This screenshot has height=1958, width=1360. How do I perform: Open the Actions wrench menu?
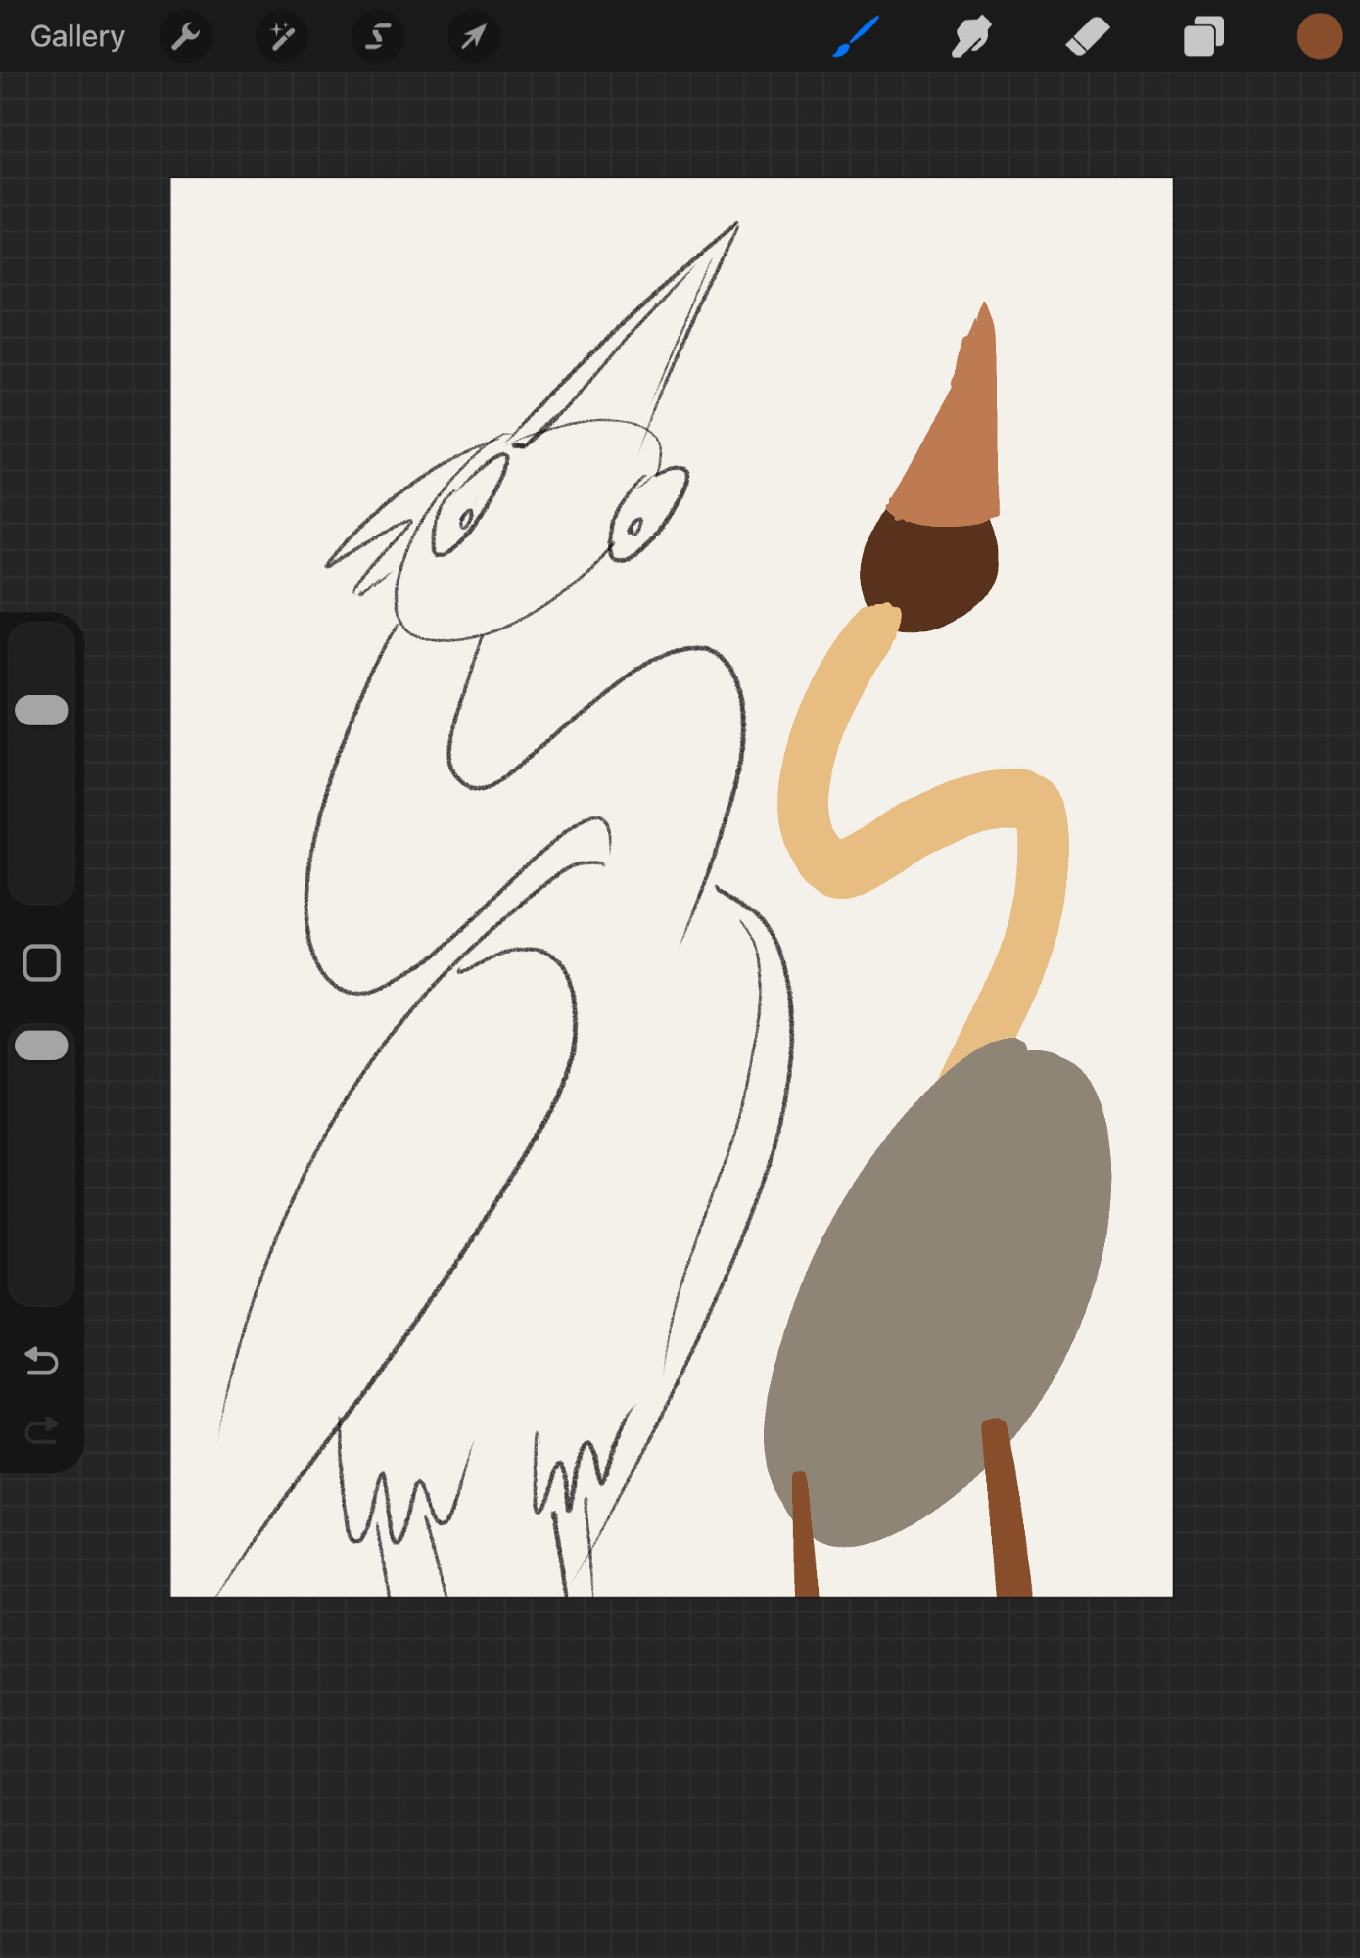(x=185, y=37)
